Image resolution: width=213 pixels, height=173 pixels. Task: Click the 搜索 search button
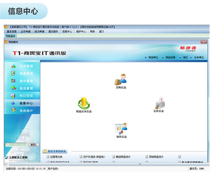pos(34,145)
